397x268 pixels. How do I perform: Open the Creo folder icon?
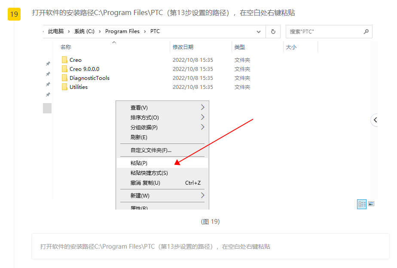(x=64, y=60)
